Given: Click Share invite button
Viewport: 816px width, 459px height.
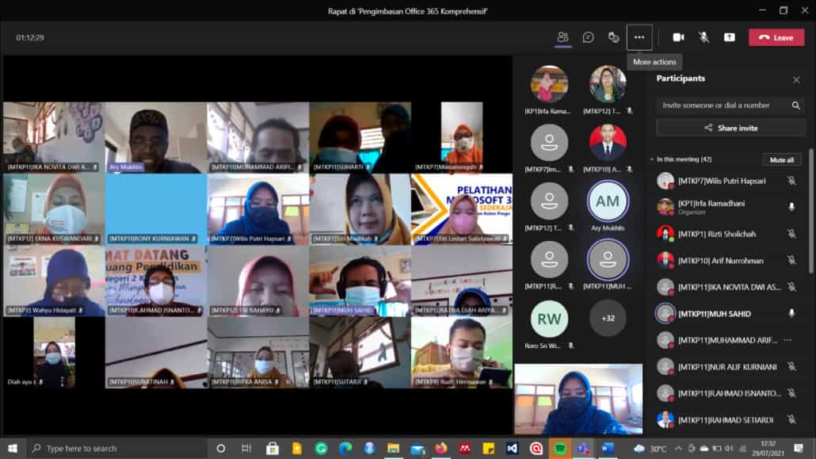Looking at the screenshot, I should coord(730,128).
